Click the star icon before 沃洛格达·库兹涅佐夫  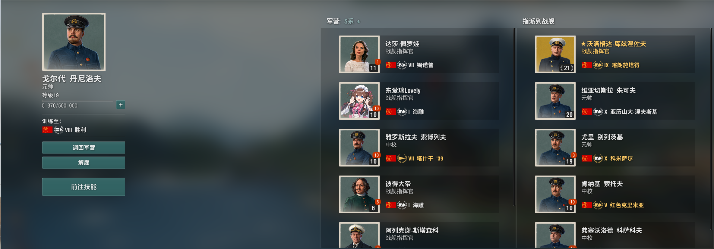tap(583, 44)
